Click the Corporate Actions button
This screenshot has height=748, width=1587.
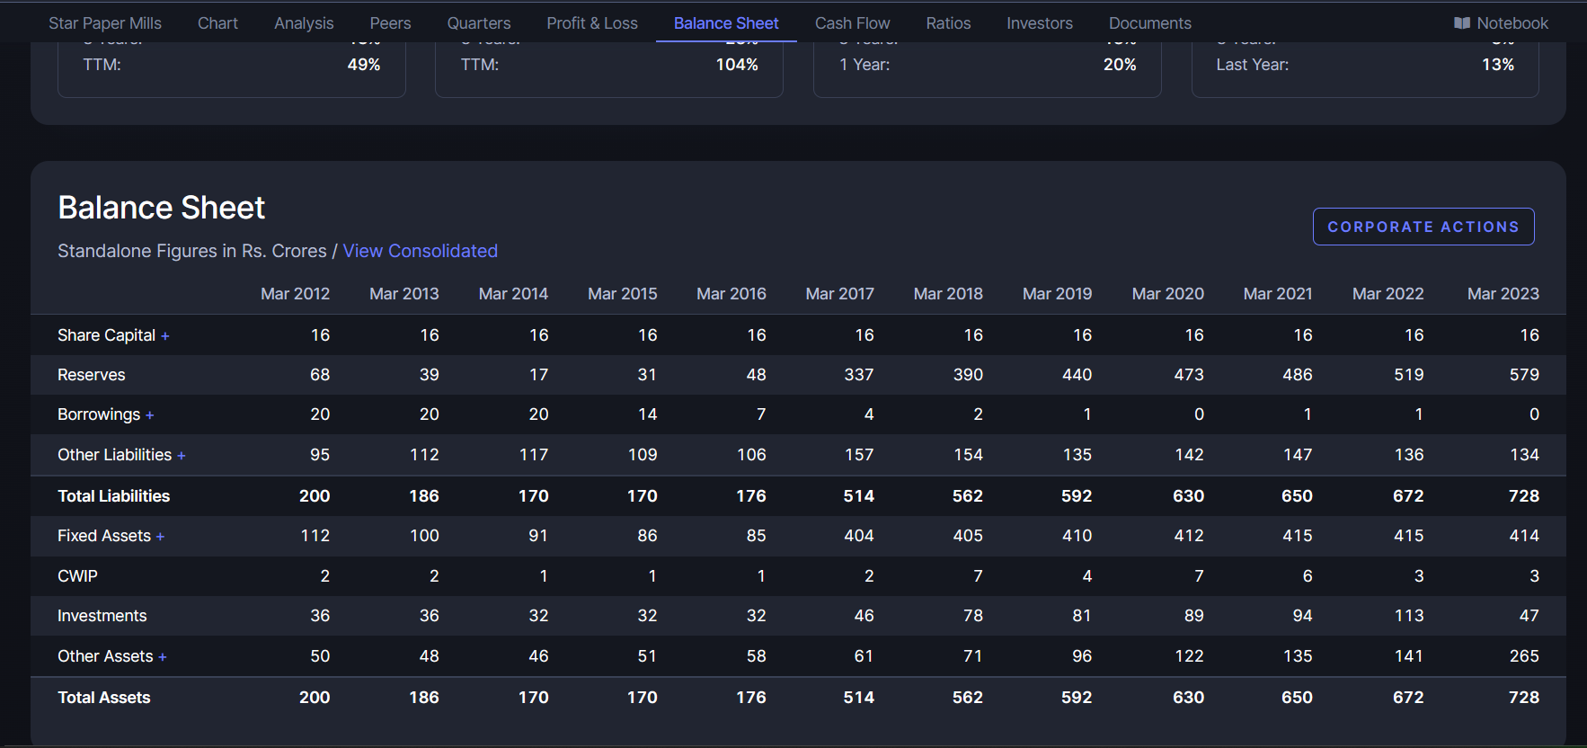[x=1423, y=227]
